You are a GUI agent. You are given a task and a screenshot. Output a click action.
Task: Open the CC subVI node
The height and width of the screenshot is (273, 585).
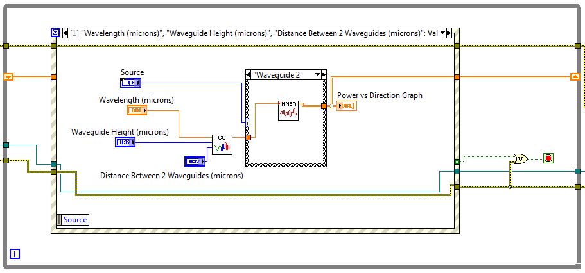222,145
